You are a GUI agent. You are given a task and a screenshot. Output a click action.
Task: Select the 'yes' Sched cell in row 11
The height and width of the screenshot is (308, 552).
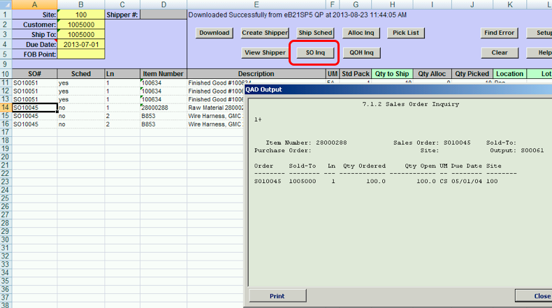point(81,82)
